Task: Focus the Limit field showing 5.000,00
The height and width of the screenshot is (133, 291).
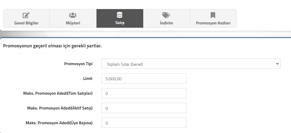Action: 144,78
